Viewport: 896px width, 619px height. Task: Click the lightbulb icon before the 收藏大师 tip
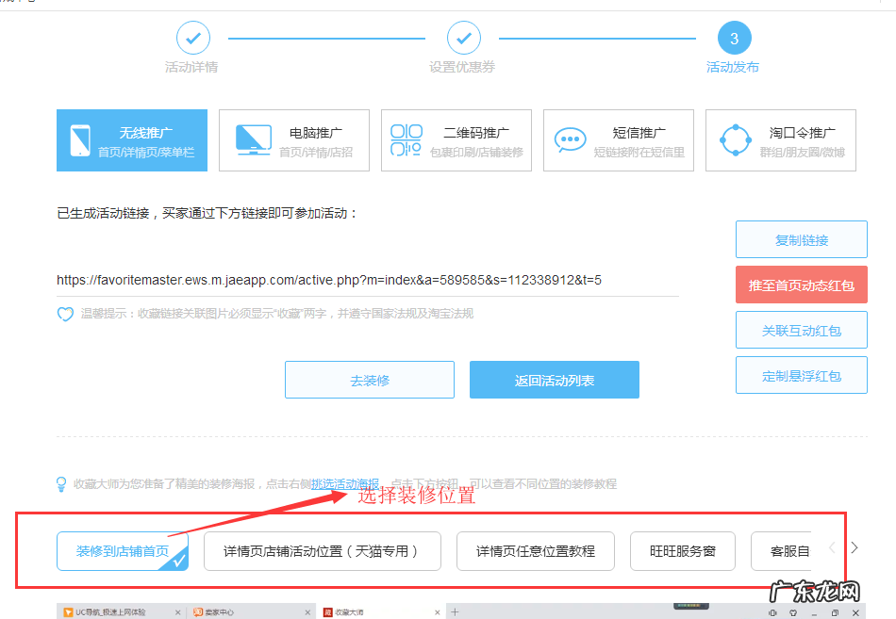point(59,484)
